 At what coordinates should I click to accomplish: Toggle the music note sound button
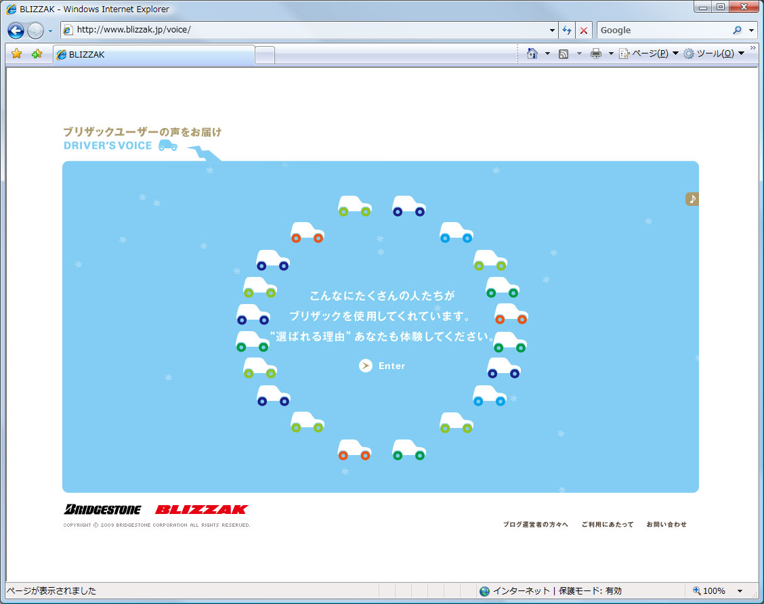tap(692, 198)
